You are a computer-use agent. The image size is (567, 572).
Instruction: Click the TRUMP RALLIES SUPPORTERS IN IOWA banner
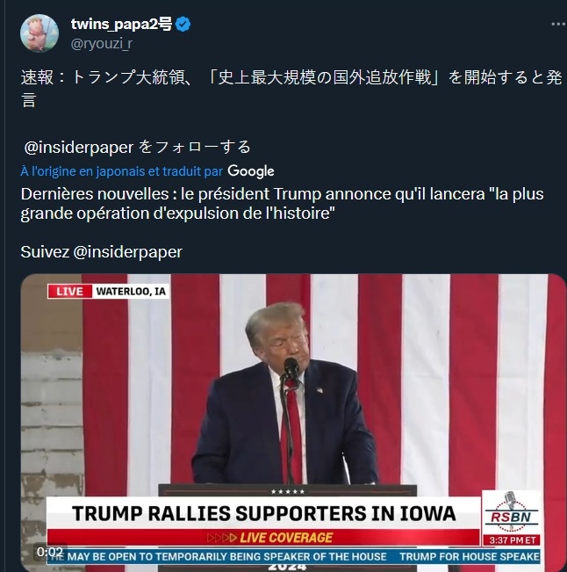click(263, 513)
